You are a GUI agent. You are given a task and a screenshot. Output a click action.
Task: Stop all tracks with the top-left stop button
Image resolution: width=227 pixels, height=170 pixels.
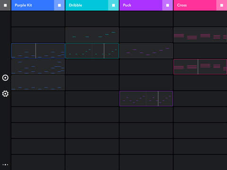coord(5,5)
